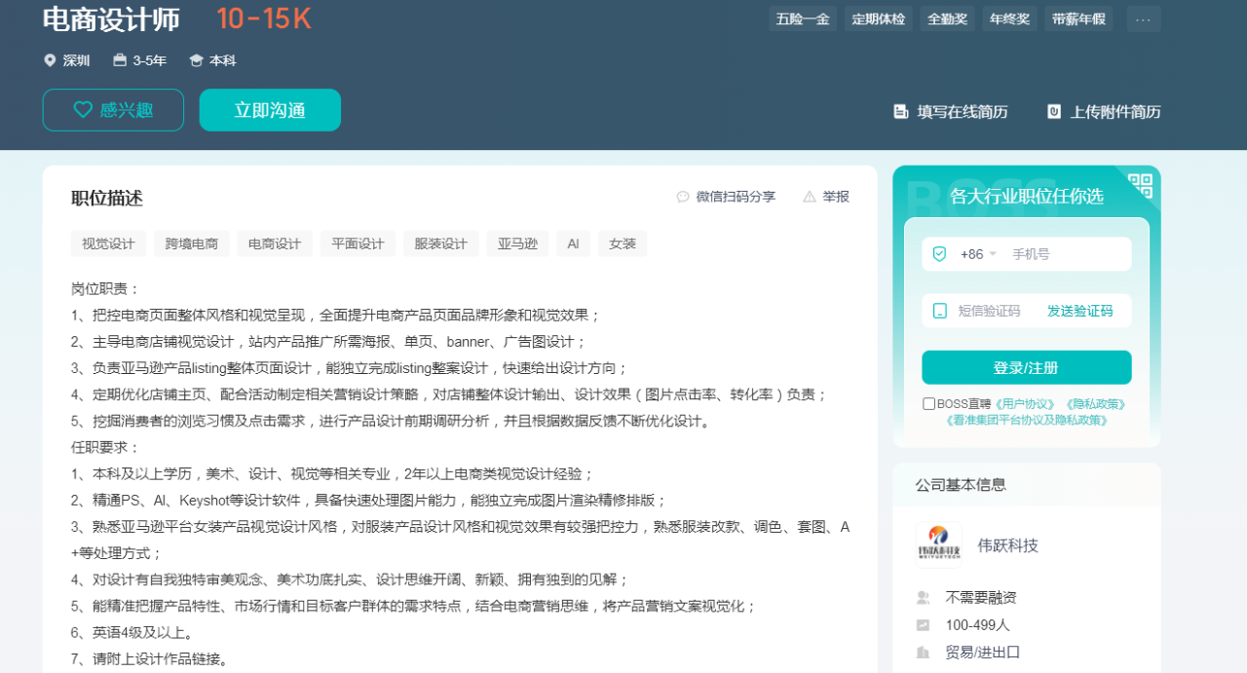
Task: Select the 跨境电商 tag
Action: coord(191,243)
